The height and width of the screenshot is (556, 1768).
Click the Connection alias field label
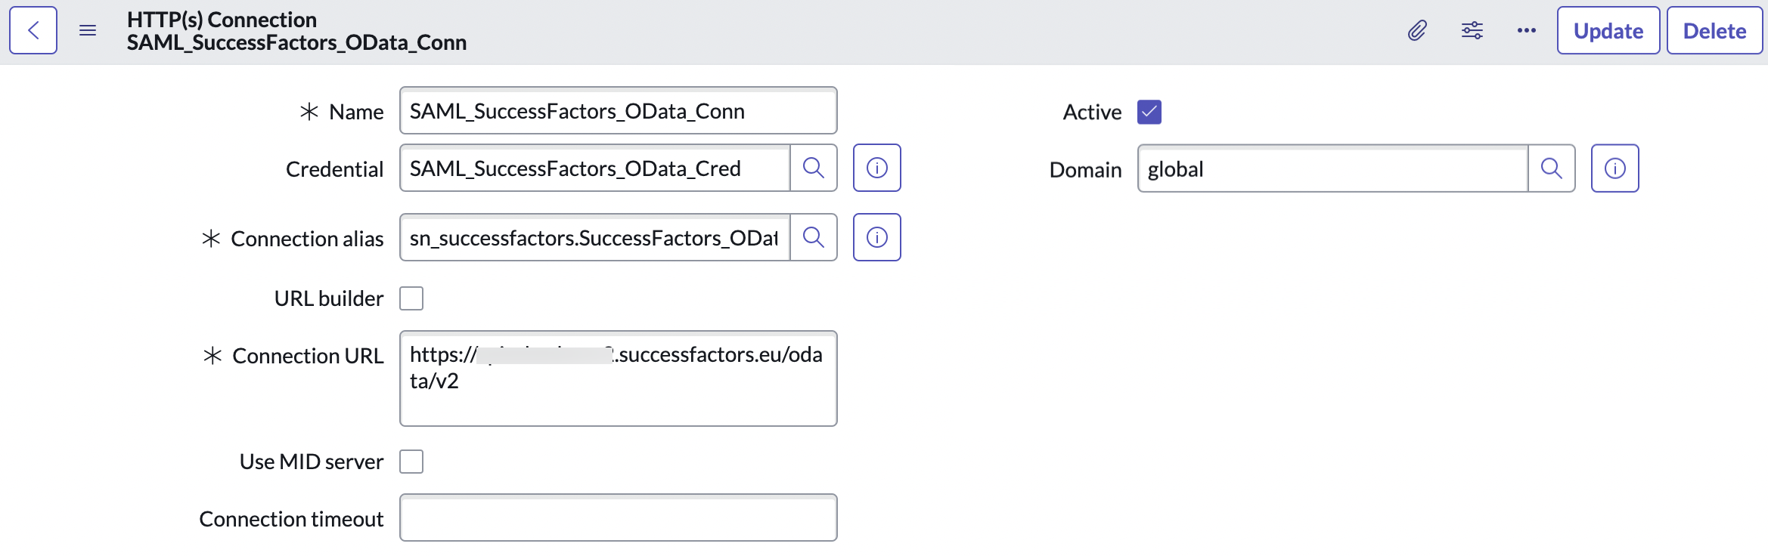click(307, 239)
